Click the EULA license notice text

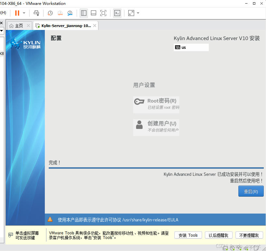(118, 220)
